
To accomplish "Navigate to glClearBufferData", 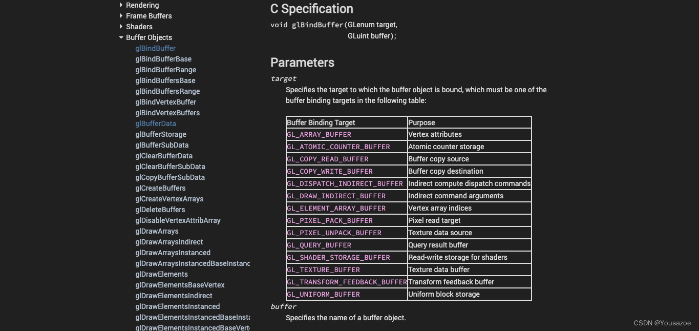I will [164, 156].
